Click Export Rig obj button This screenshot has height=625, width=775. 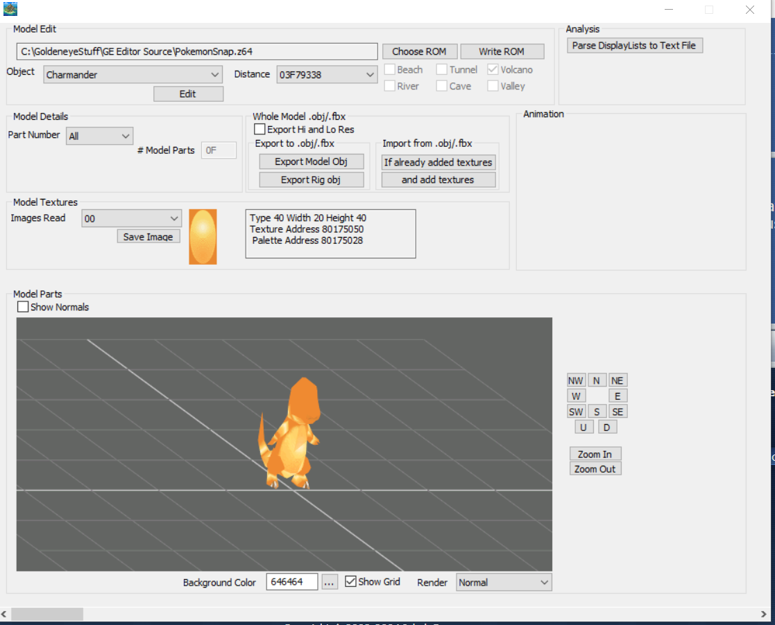pos(312,179)
